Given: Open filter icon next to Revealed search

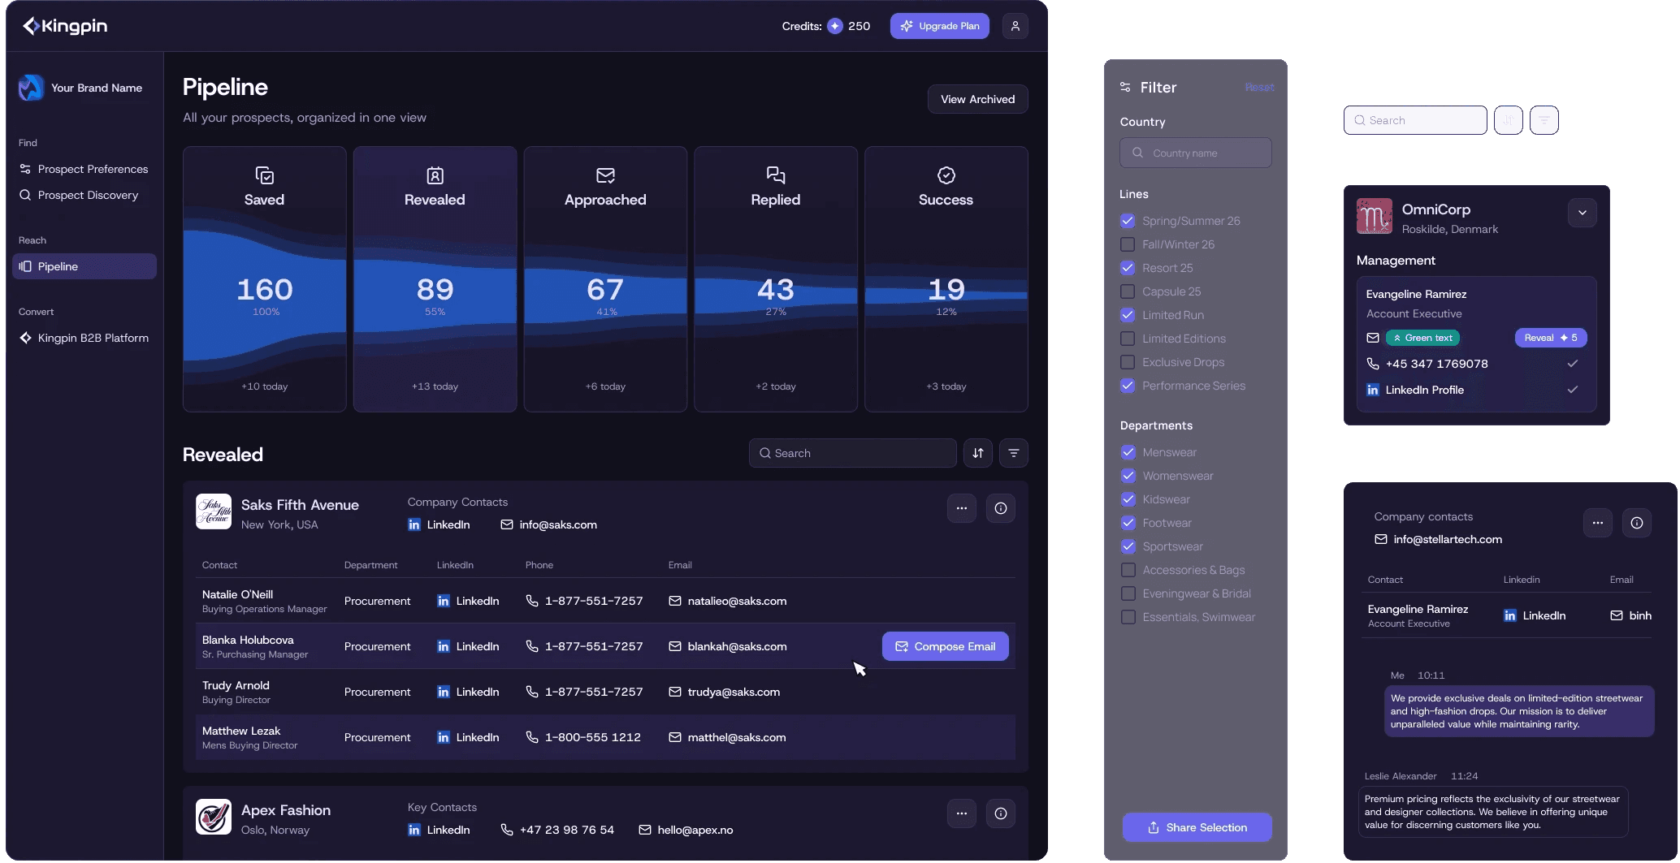Looking at the screenshot, I should 1014,453.
